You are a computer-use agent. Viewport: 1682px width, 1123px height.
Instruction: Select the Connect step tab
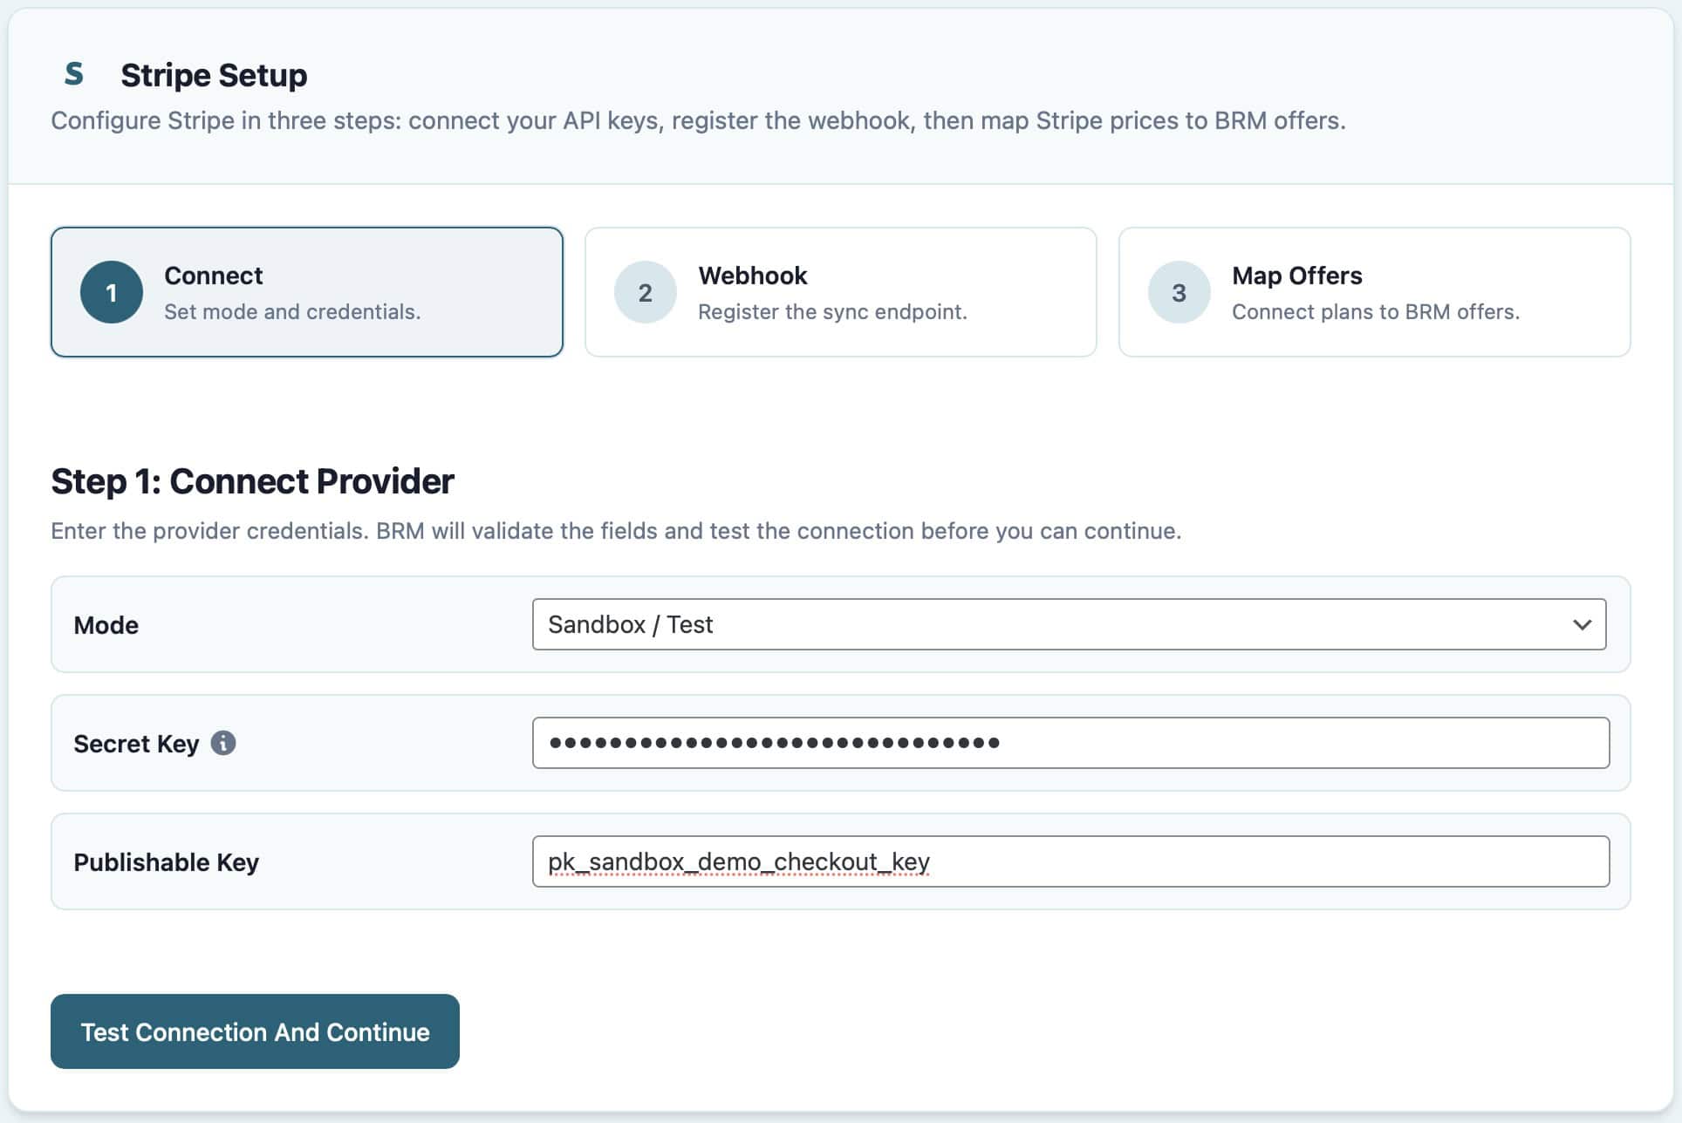[306, 292]
